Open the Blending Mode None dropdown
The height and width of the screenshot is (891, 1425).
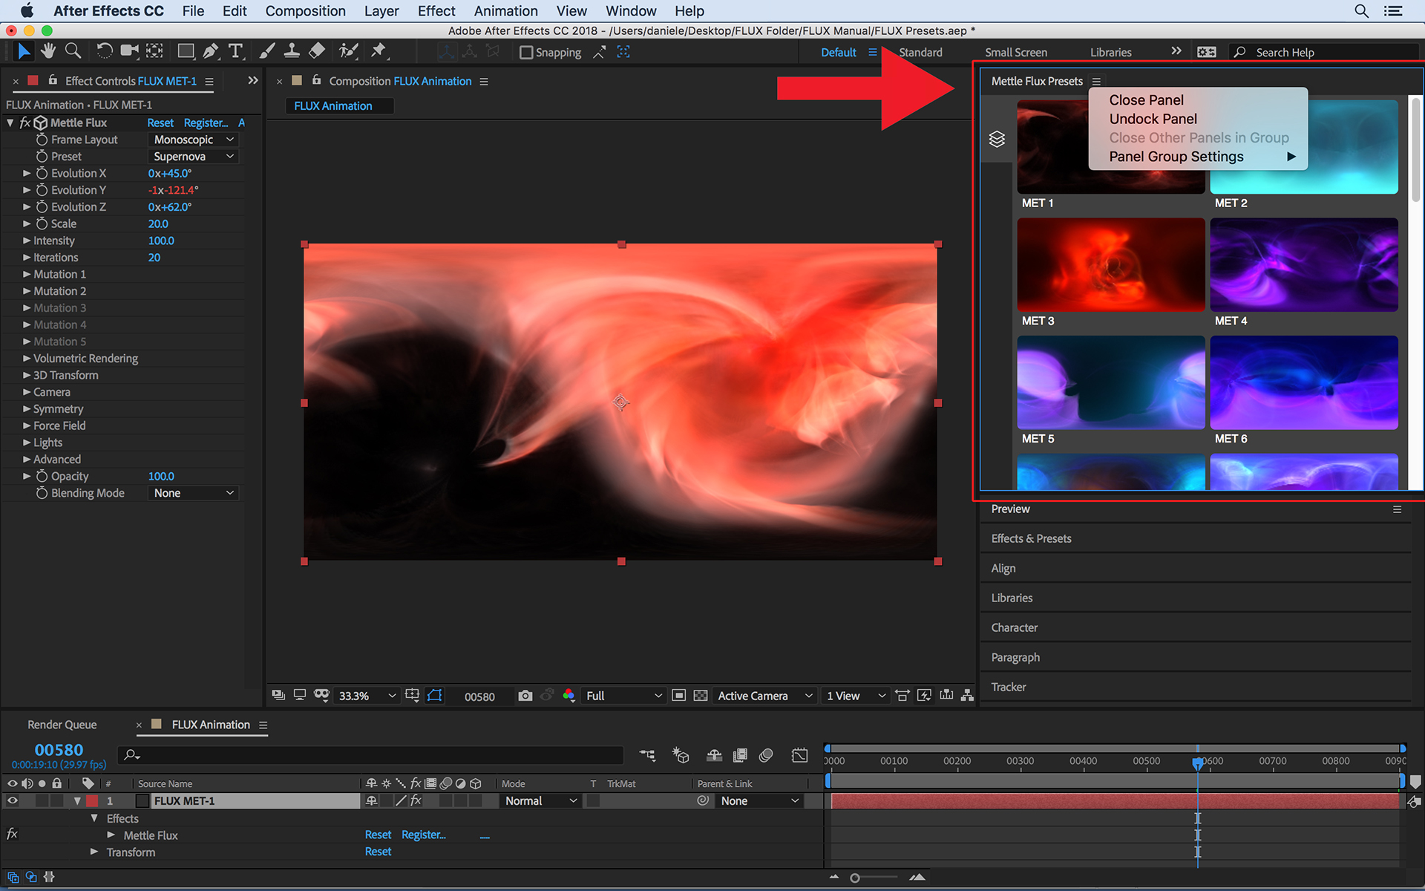tap(193, 493)
